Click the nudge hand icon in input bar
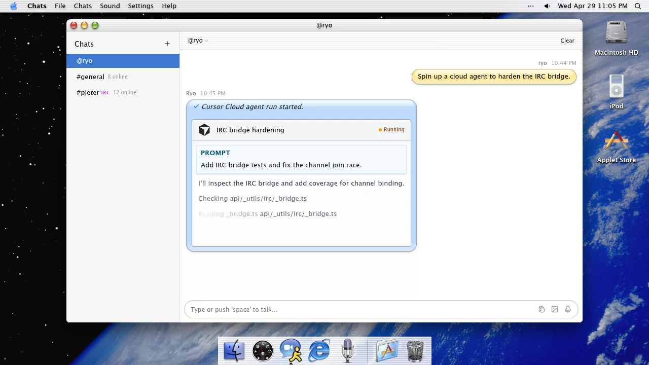This screenshot has width=649, height=365. tap(542, 309)
